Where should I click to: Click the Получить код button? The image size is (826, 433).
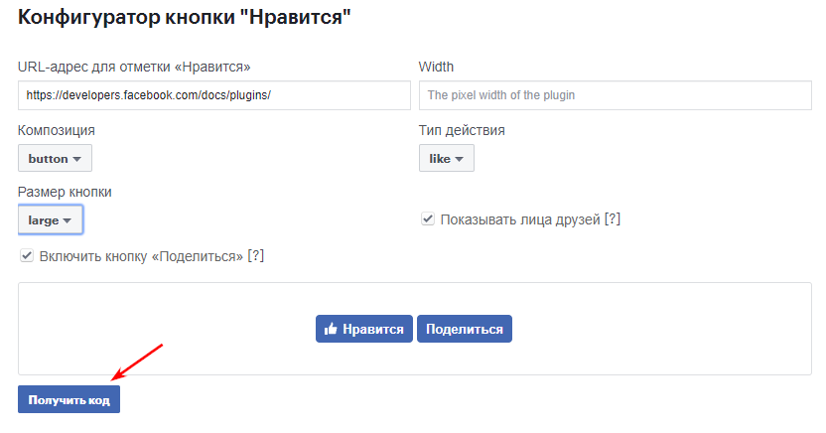tap(69, 399)
